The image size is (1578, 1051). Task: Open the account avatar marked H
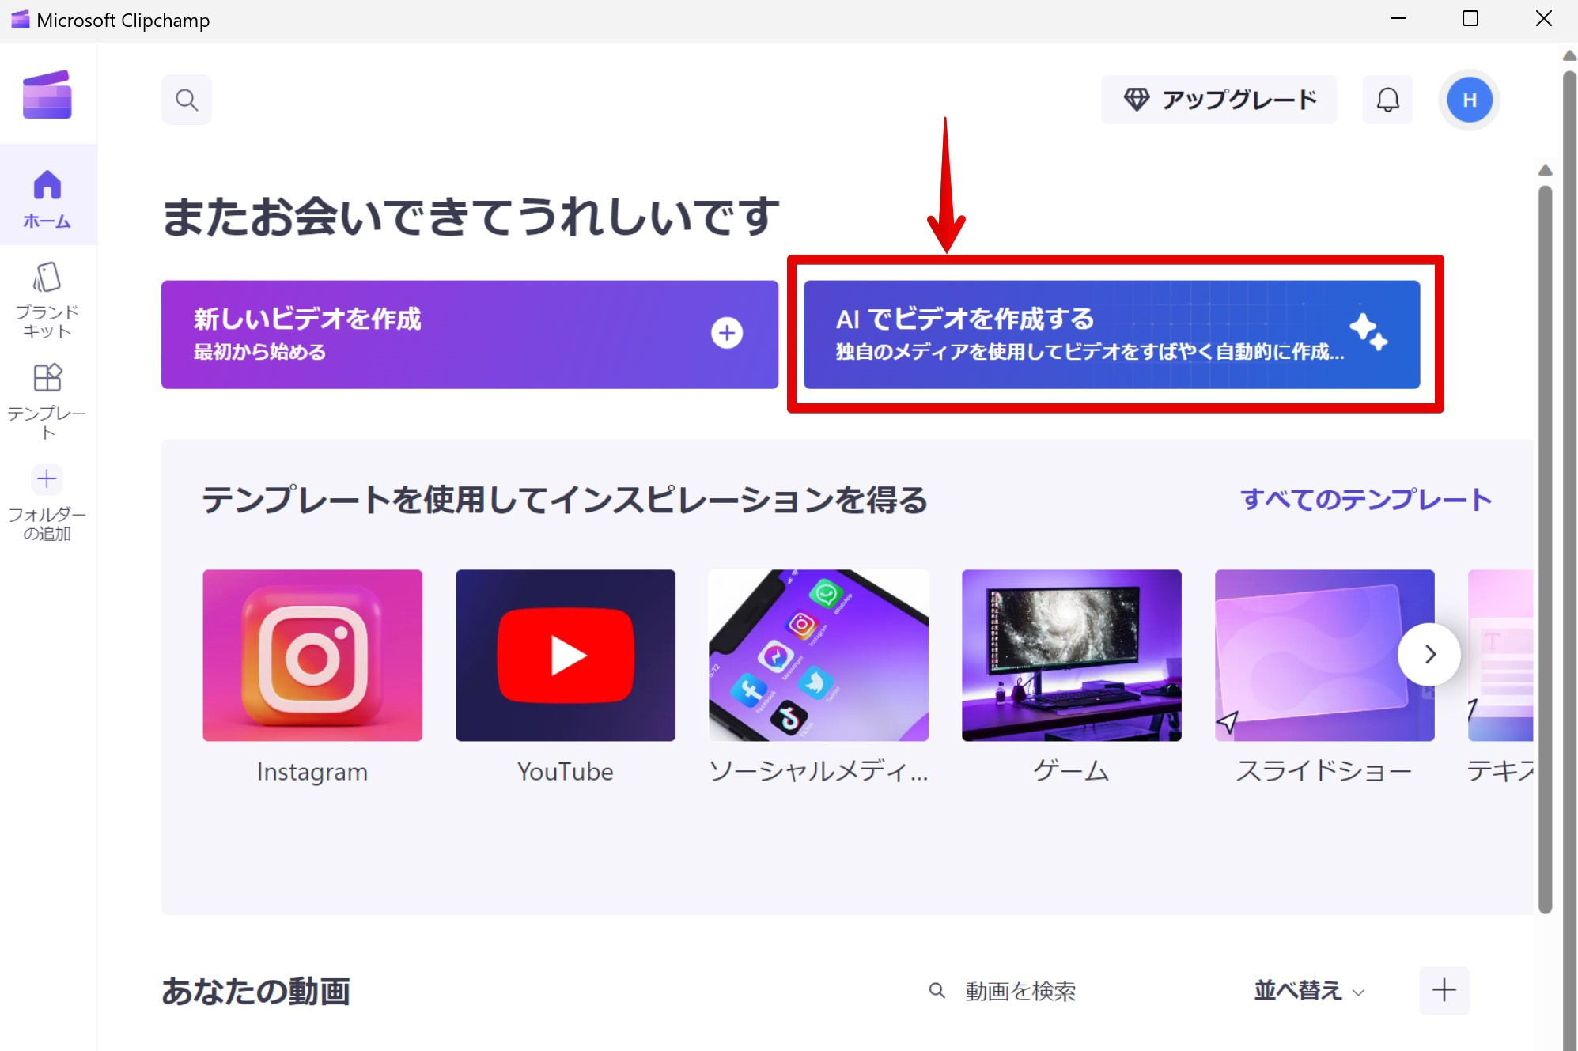1469,99
